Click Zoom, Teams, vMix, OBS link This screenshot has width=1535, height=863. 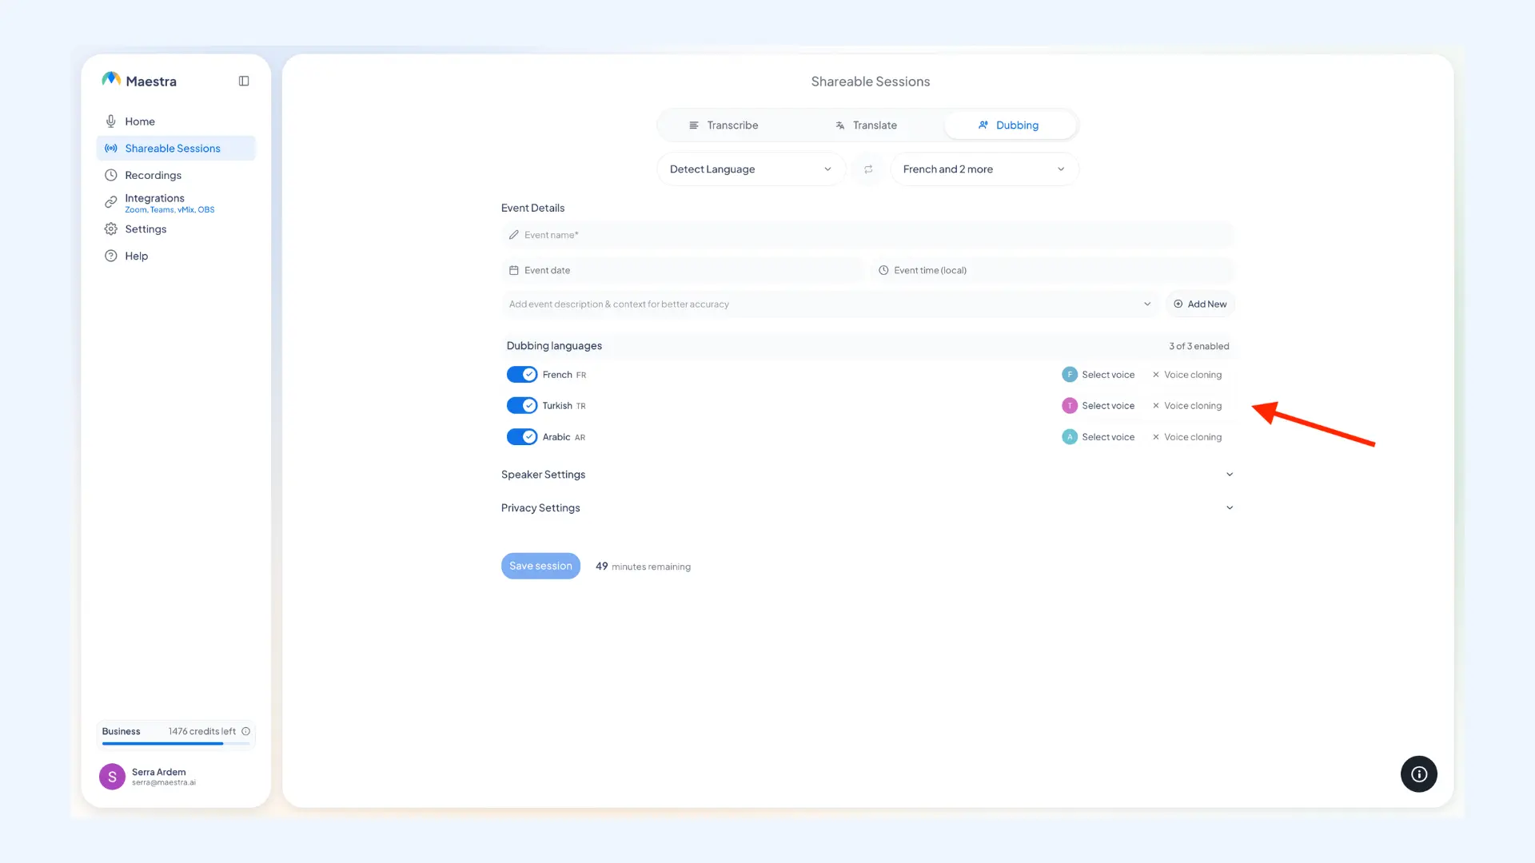point(169,209)
